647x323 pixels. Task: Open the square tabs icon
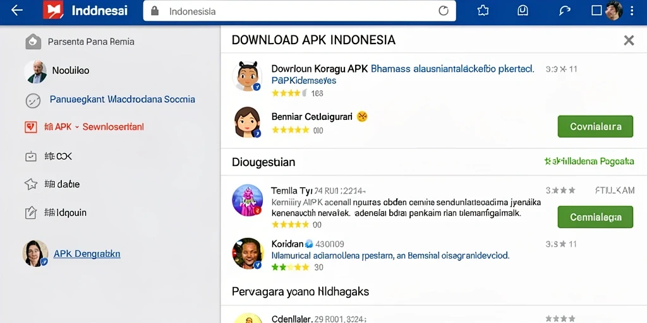pos(596,10)
